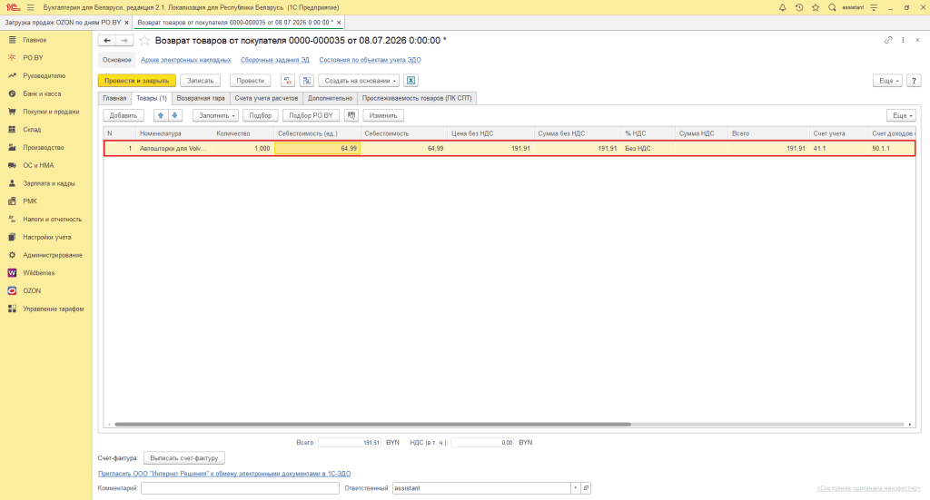The width and height of the screenshot is (930, 500).
Task: Click the Записать button
Action: 200,81
